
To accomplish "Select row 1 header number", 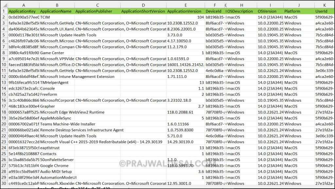I will [x=4, y=11].
